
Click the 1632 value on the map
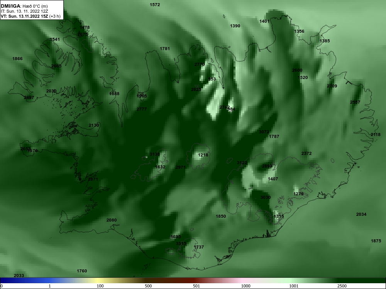click(160, 167)
